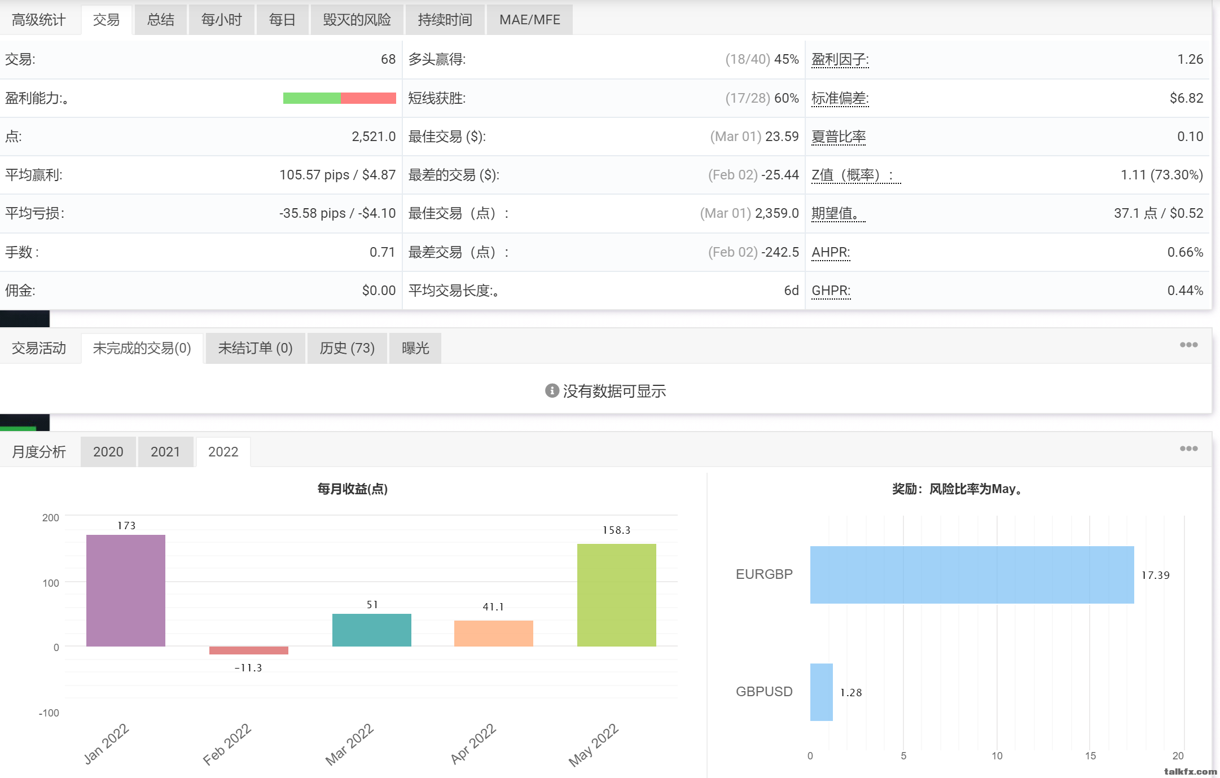Click the 月度分析 section heading
Viewport: 1220px width, 778px height.
coord(39,452)
